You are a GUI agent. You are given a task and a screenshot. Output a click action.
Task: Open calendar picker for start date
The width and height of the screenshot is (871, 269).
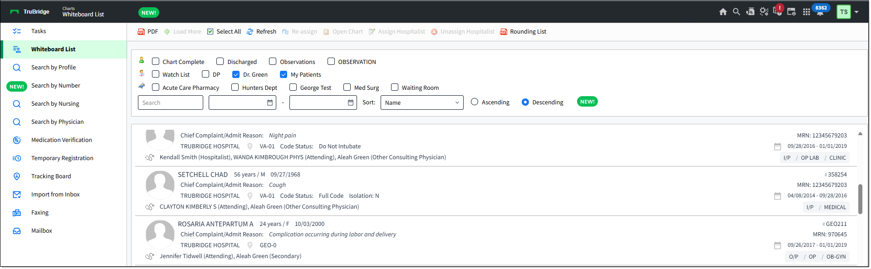click(270, 103)
